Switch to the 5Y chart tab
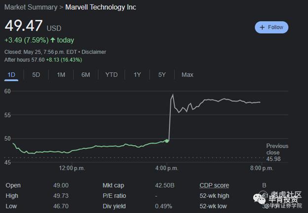 click(162, 75)
